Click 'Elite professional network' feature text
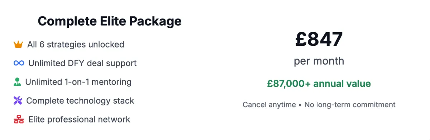This screenshot has height=140, width=430. tap(79, 119)
